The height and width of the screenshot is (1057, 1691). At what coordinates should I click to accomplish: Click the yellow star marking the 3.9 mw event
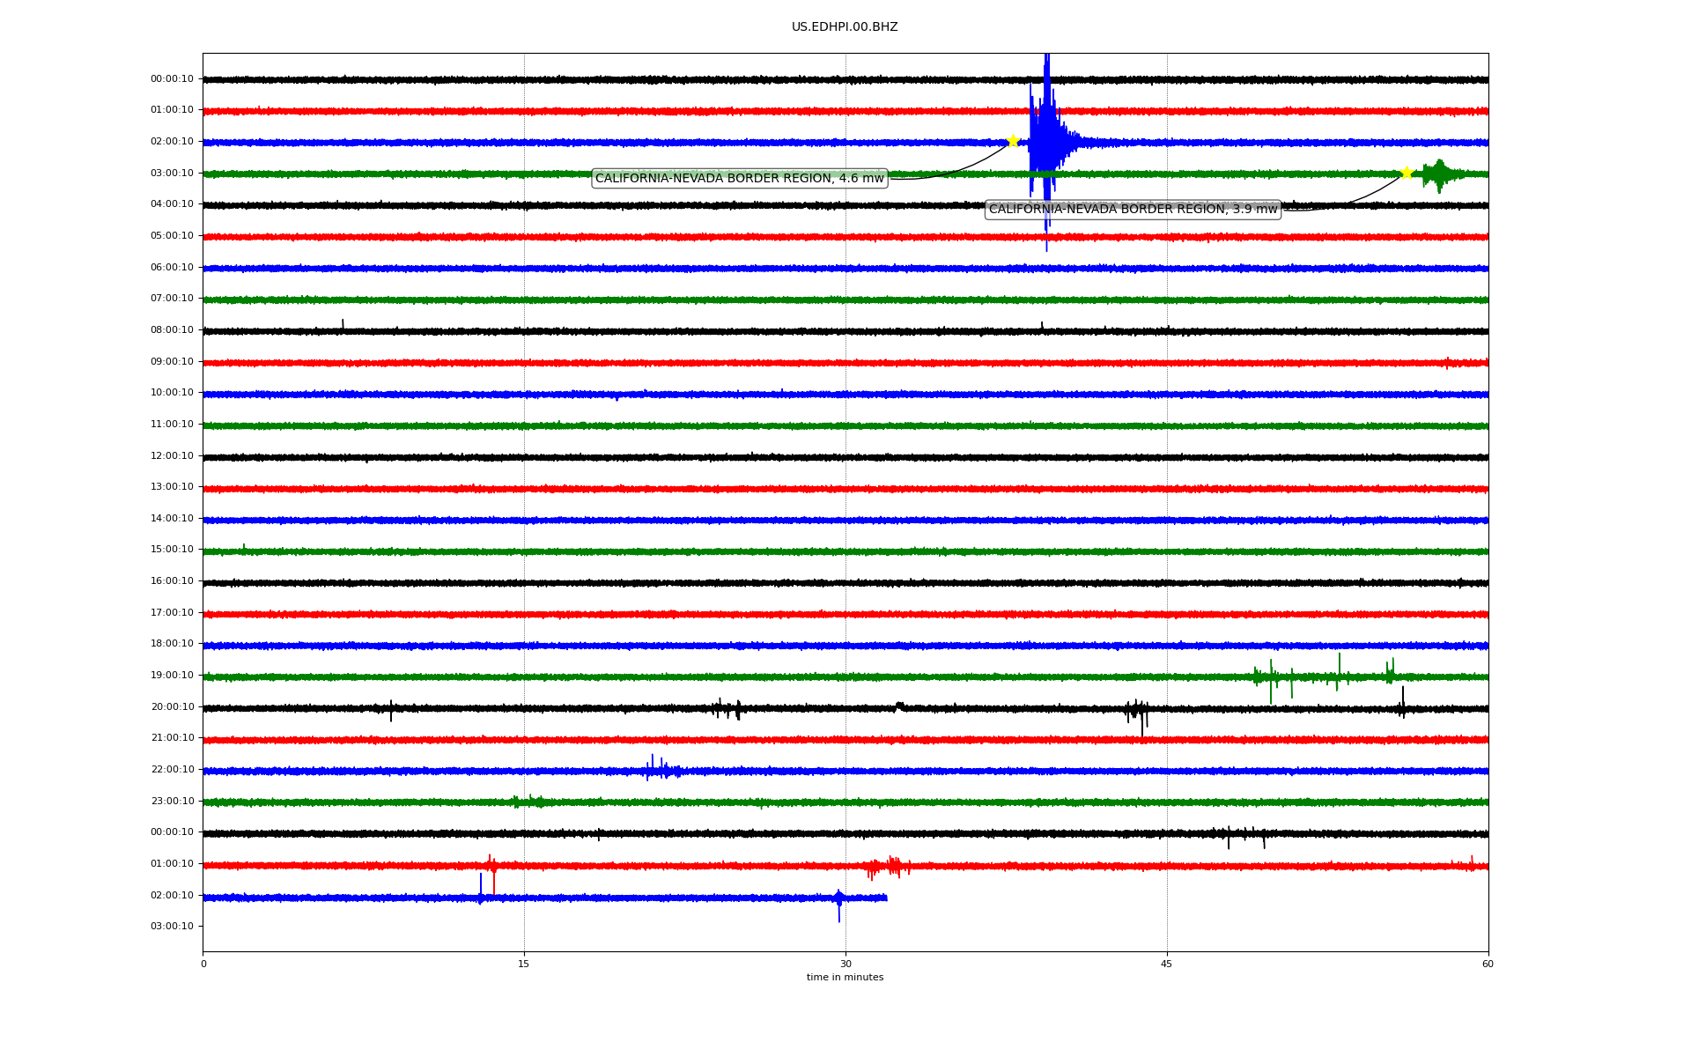(x=1407, y=173)
